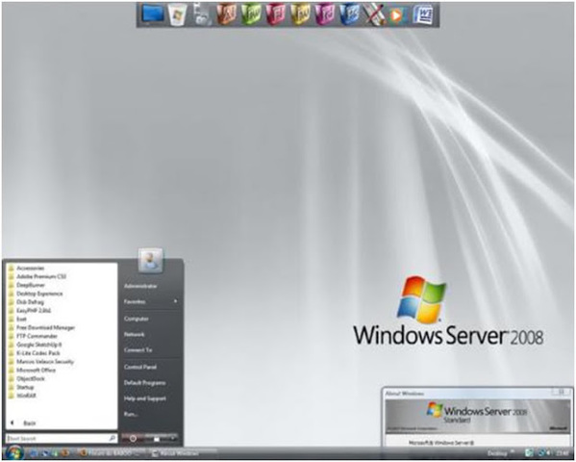Open the Run... dialog
This screenshot has height=462, width=576.
[x=131, y=414]
